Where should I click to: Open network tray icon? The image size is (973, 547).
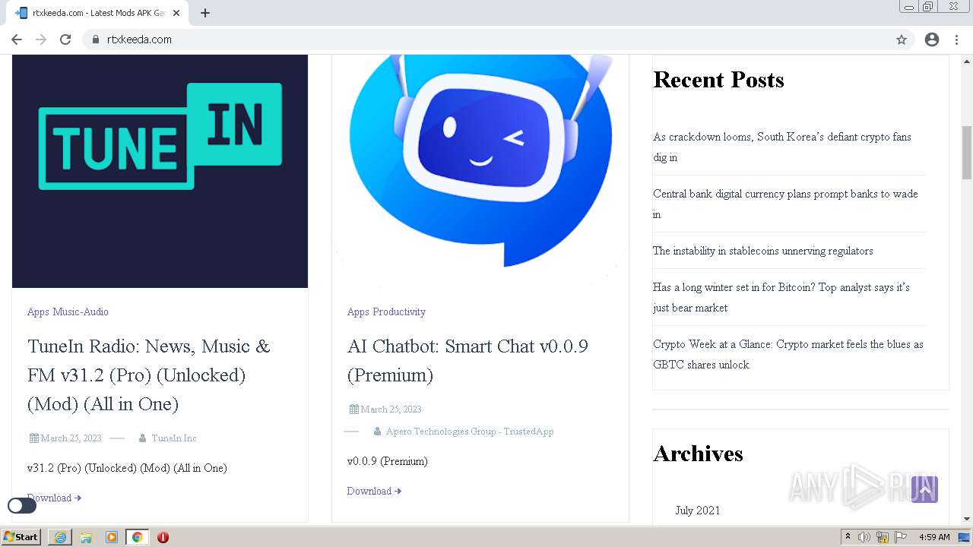(883, 537)
